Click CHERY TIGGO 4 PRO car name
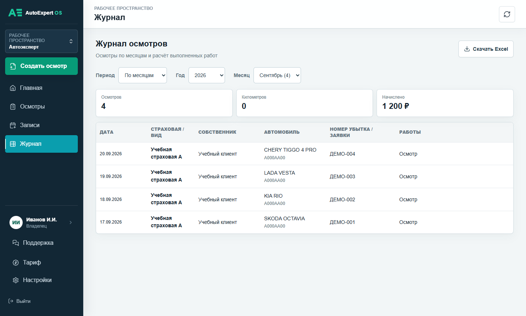The image size is (526, 316). click(290, 150)
